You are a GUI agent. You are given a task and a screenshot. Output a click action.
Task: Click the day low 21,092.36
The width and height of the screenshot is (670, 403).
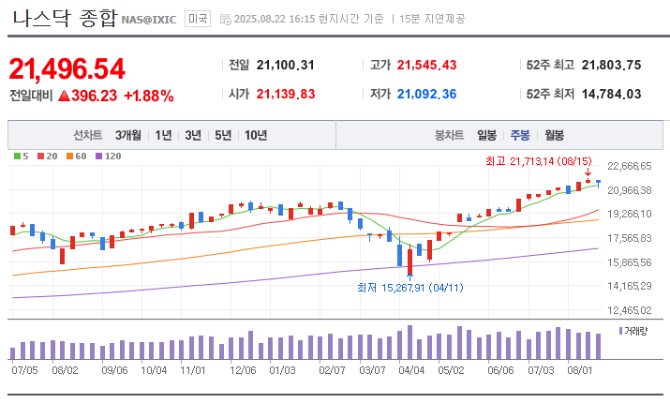click(427, 94)
